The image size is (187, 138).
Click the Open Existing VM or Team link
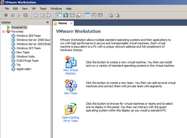click(x=70, y=119)
